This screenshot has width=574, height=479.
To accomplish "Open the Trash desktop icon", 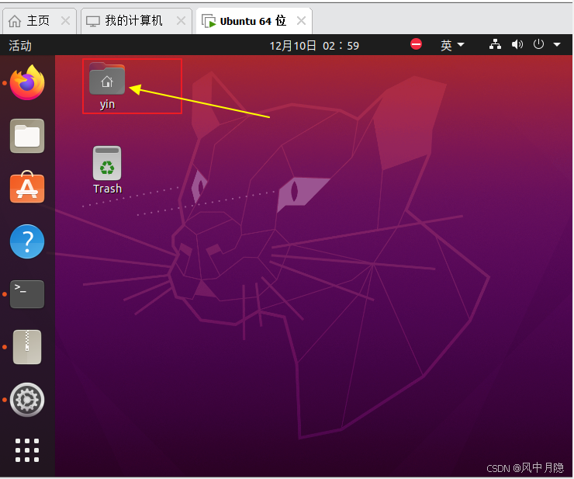I will click(107, 164).
